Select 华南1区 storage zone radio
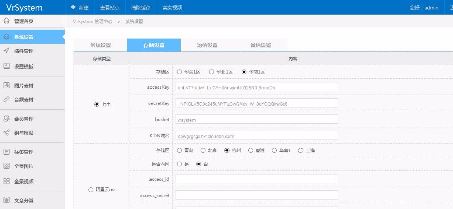This screenshot has width=453, height=209. coord(244,72)
